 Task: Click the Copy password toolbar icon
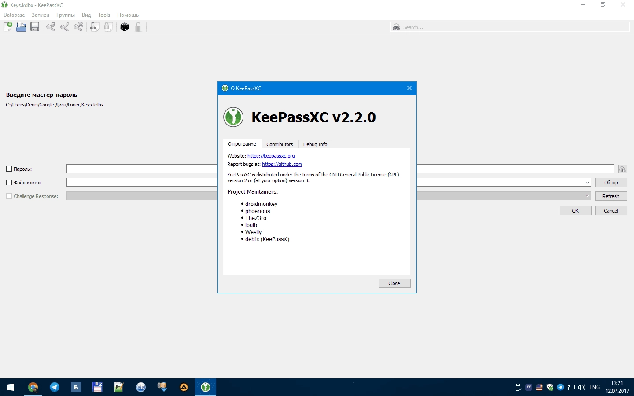(x=108, y=27)
